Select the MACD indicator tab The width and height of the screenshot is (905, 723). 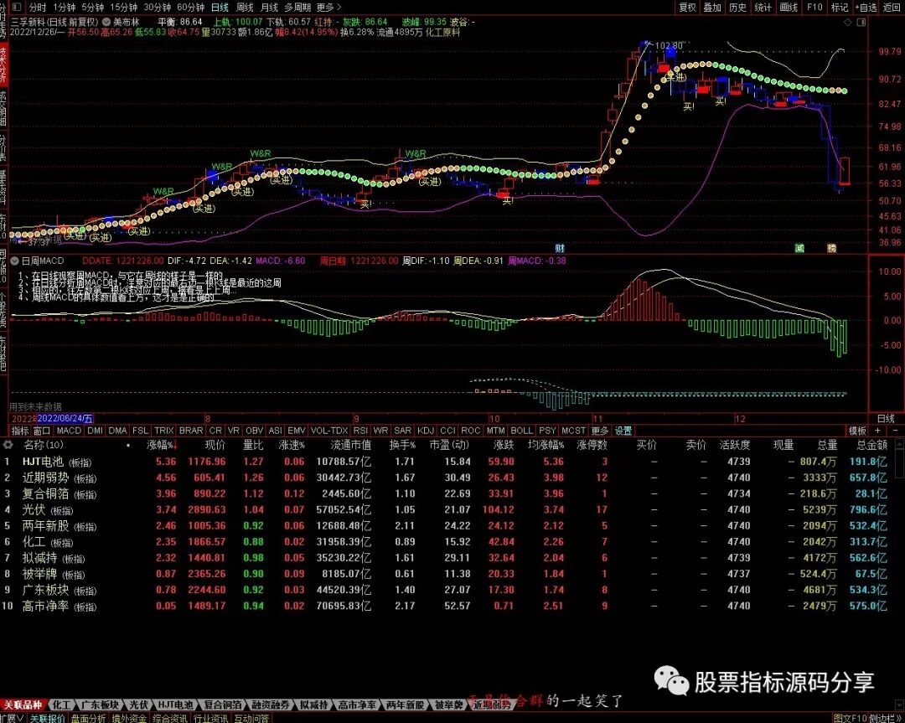tap(69, 431)
